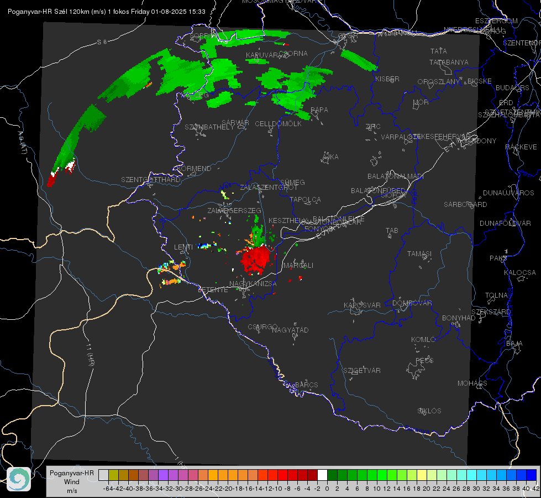Select the KALOCSA city label
Screen dimensions: 541x498
pyautogui.click(x=519, y=272)
